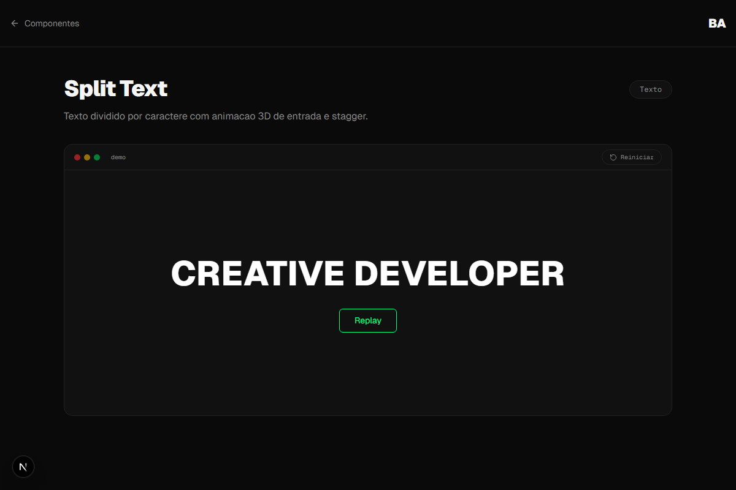Click the word DEVELOPER in the preview
This screenshot has height=490, width=736.
[x=460, y=274]
